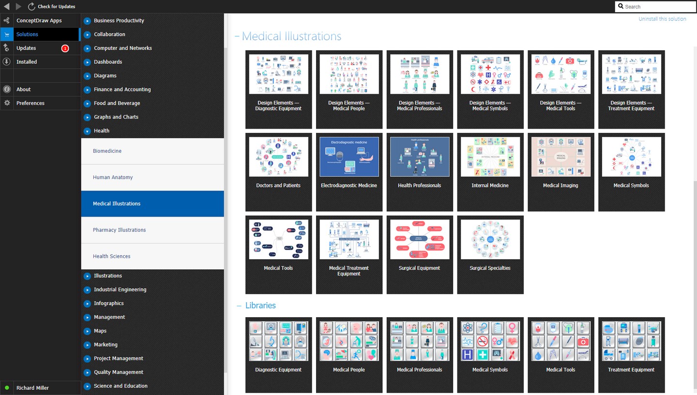Open the Internal Medicine sample
The height and width of the screenshot is (395, 697).
pyautogui.click(x=490, y=172)
